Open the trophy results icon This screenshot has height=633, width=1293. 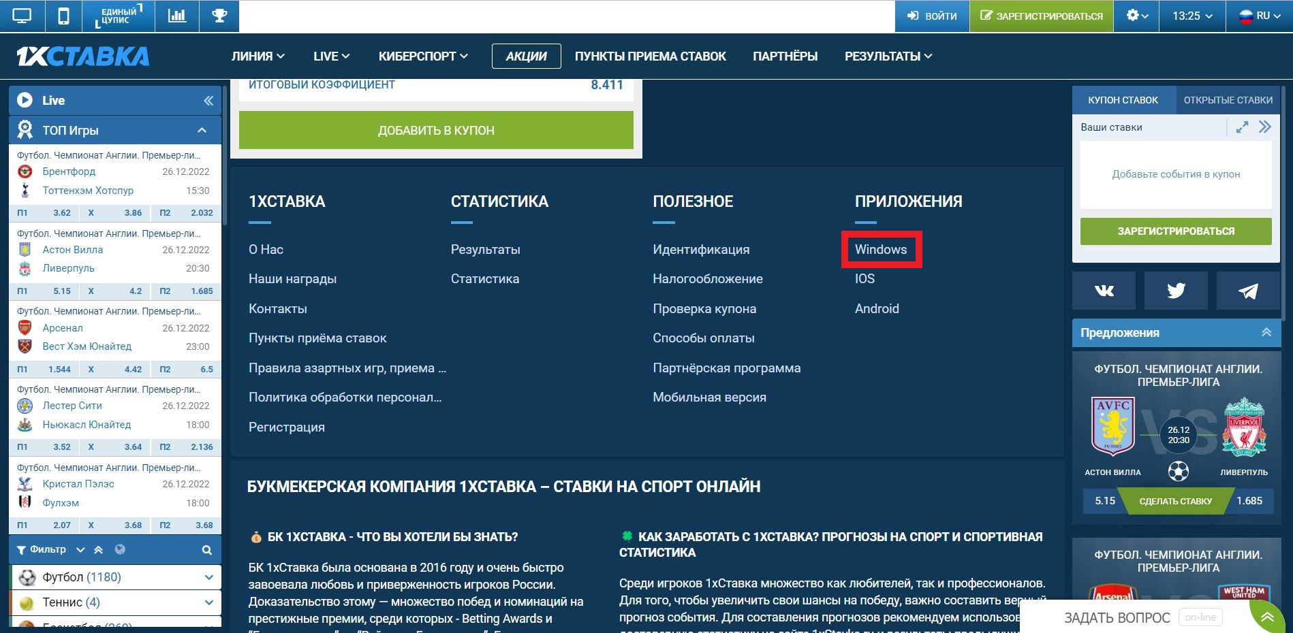(x=219, y=16)
